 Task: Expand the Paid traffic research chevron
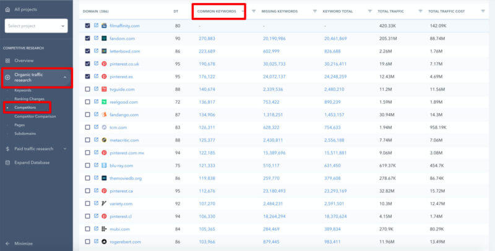[65, 148]
